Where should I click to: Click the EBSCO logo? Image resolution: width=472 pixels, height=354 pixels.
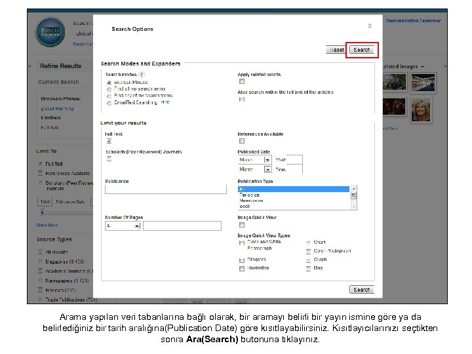(50, 31)
